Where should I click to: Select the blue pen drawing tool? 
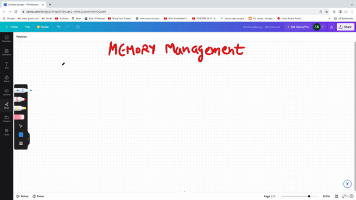click(x=23, y=90)
